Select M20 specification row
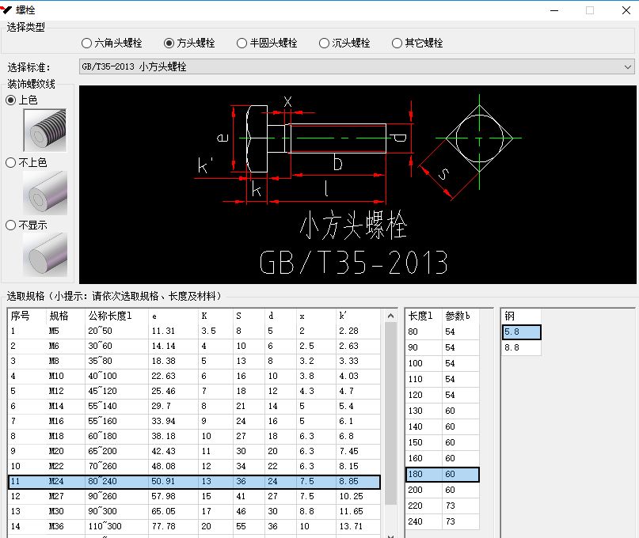 (194, 451)
